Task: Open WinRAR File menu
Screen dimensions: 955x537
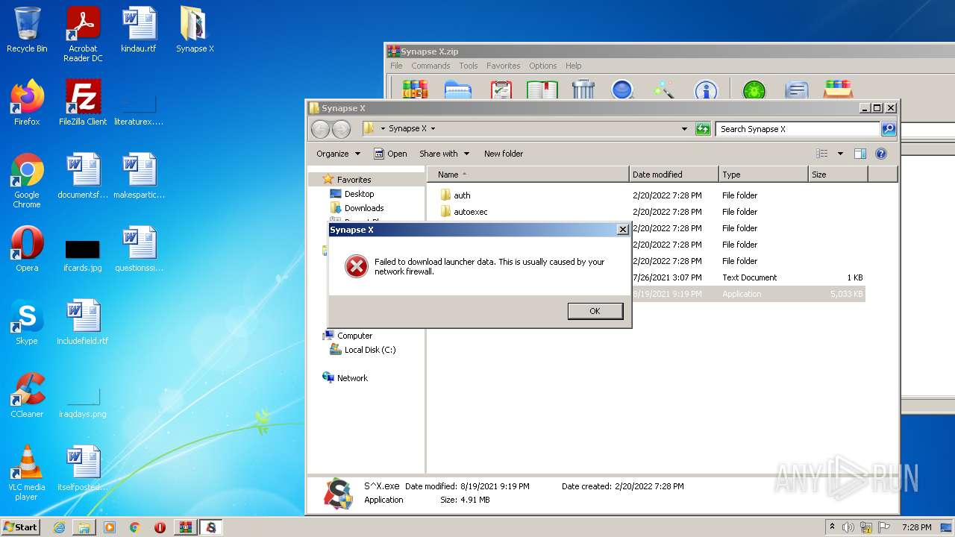Action: (x=396, y=66)
